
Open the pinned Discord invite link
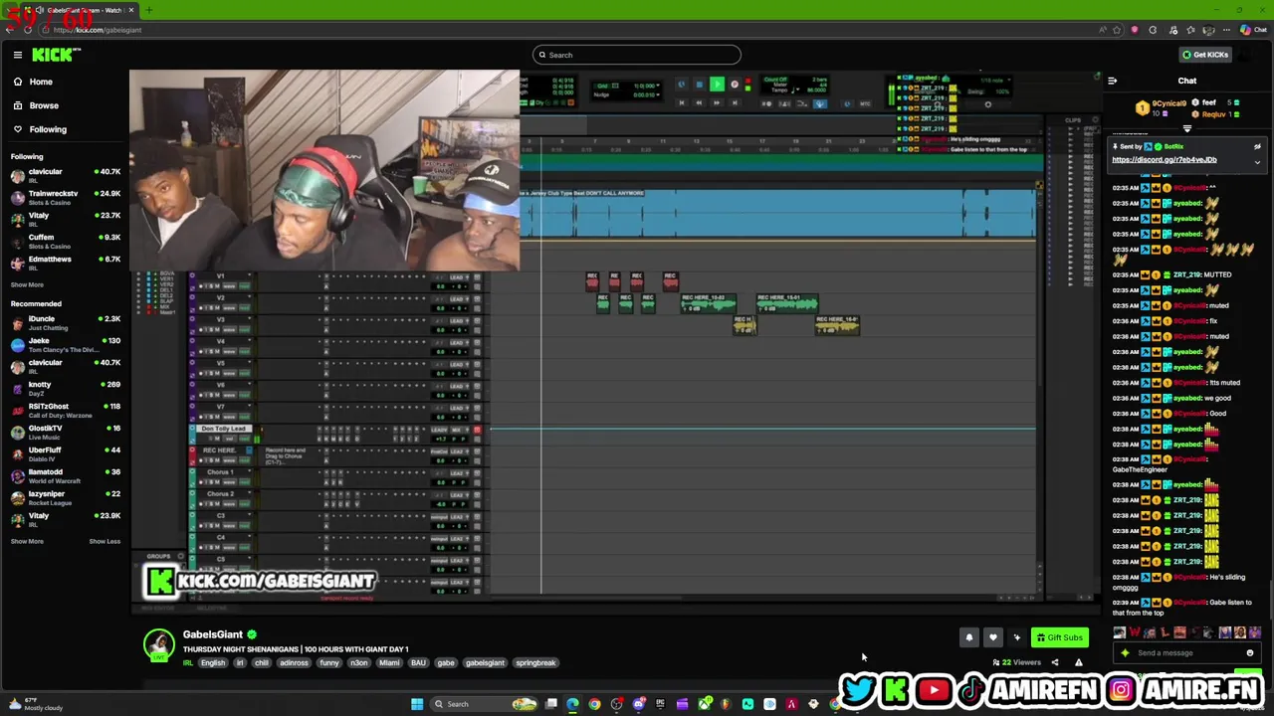[1164, 159]
